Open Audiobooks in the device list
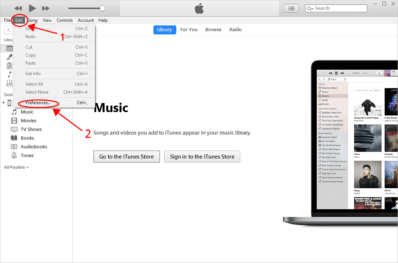398x263 pixels. coord(34,147)
